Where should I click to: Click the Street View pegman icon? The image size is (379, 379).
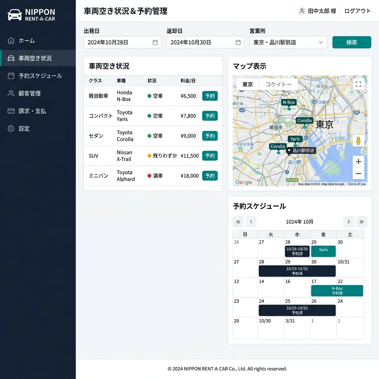click(358, 141)
